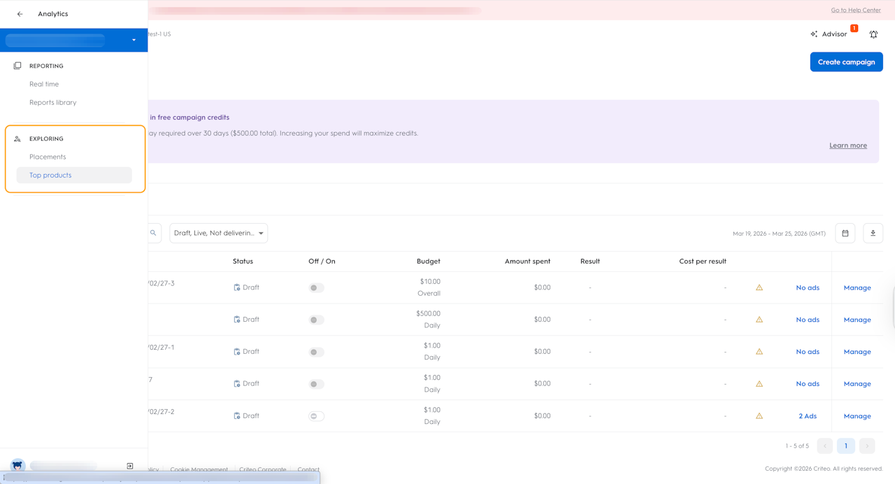
Task: Go to next page arrow in pagination
Action: (867, 446)
